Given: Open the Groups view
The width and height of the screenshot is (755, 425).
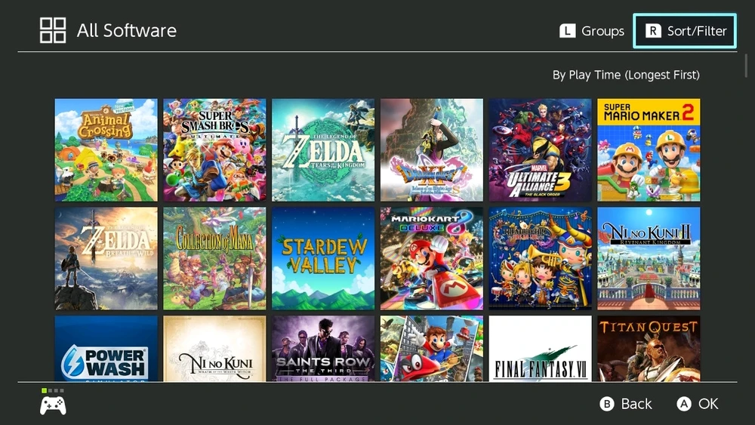Looking at the screenshot, I should tap(592, 31).
